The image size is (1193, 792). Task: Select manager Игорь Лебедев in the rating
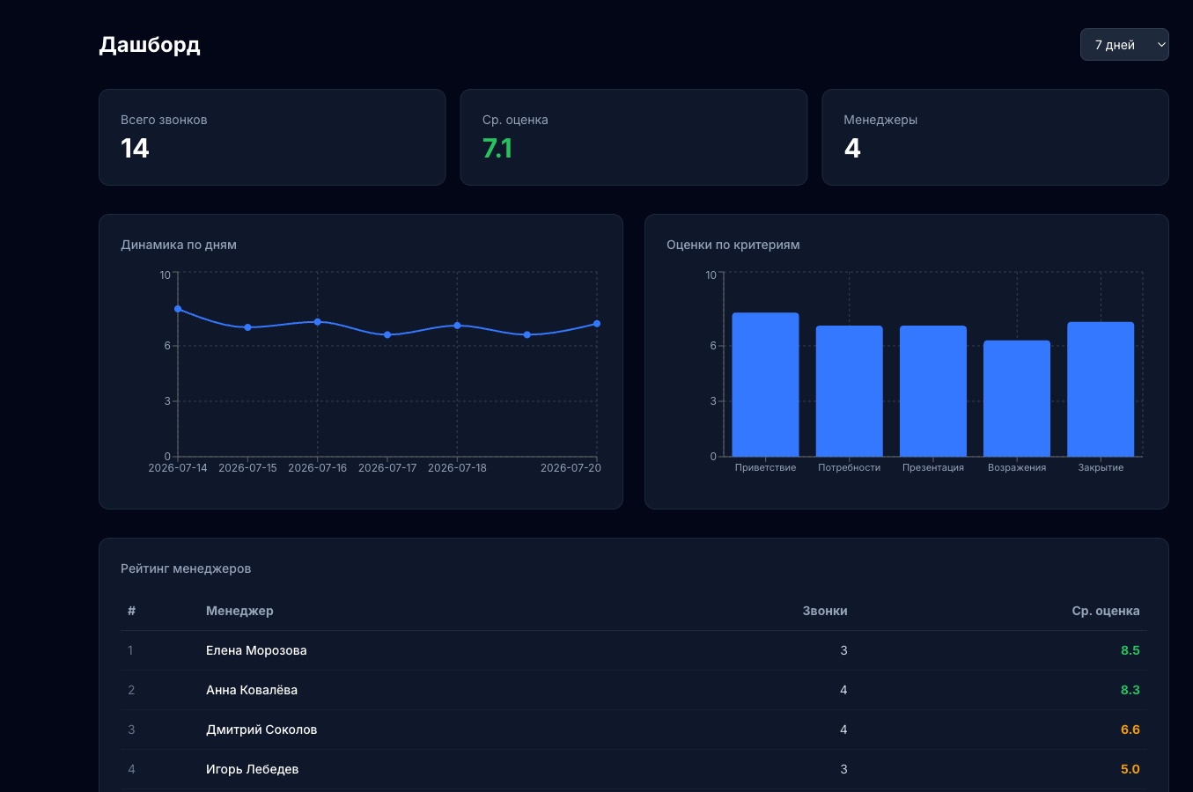[253, 769]
